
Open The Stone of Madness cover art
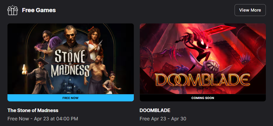71,59
